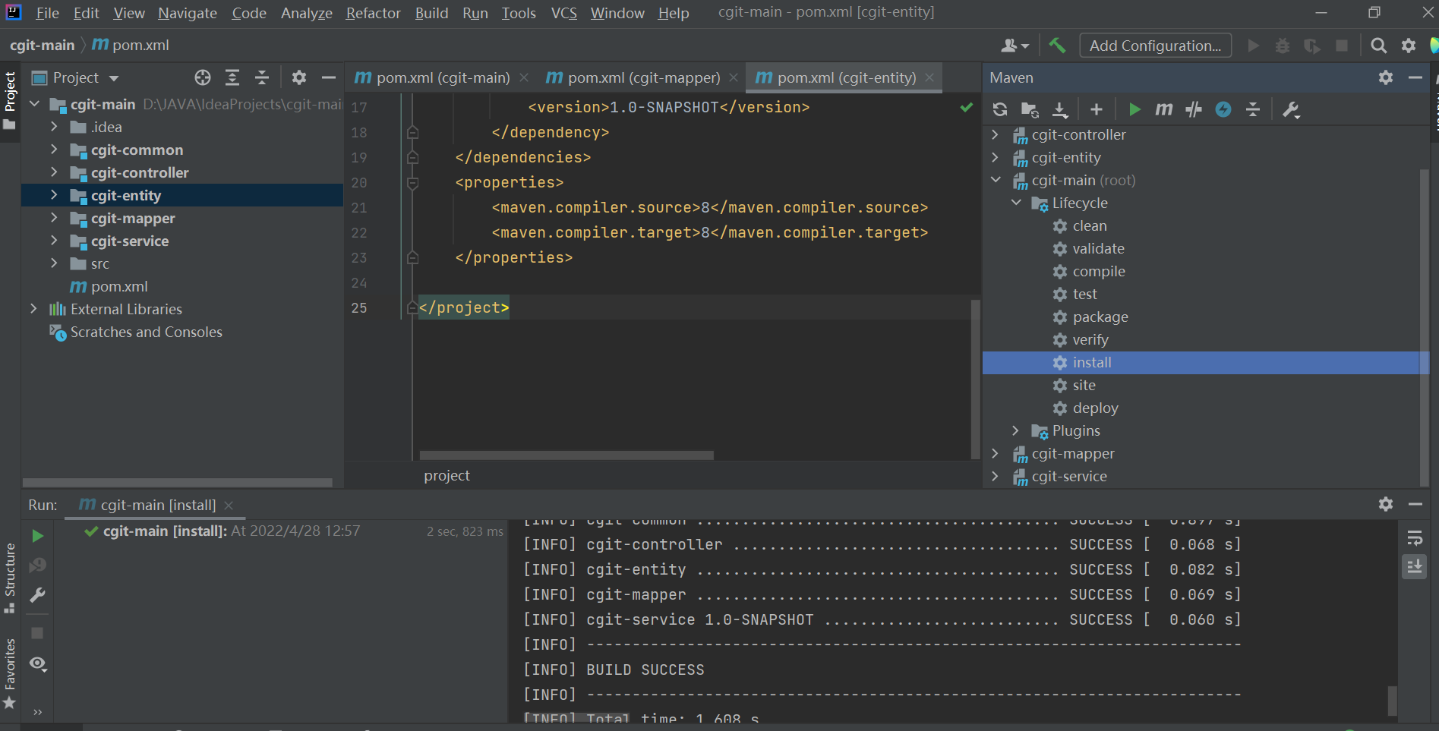
Task: Build project with hammer icon
Action: click(x=1057, y=46)
